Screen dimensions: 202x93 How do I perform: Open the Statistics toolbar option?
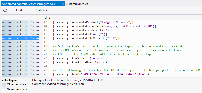pyautogui.click(x=42, y=10)
